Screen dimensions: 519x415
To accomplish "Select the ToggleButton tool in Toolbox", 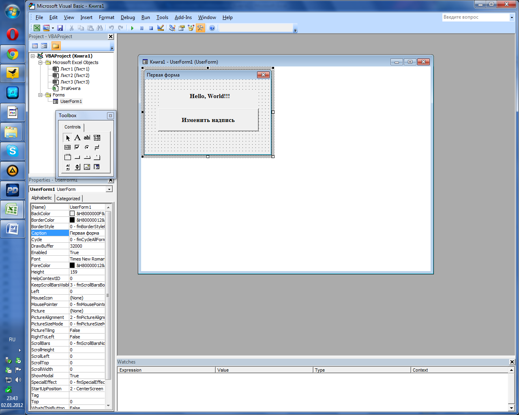I will (x=97, y=148).
